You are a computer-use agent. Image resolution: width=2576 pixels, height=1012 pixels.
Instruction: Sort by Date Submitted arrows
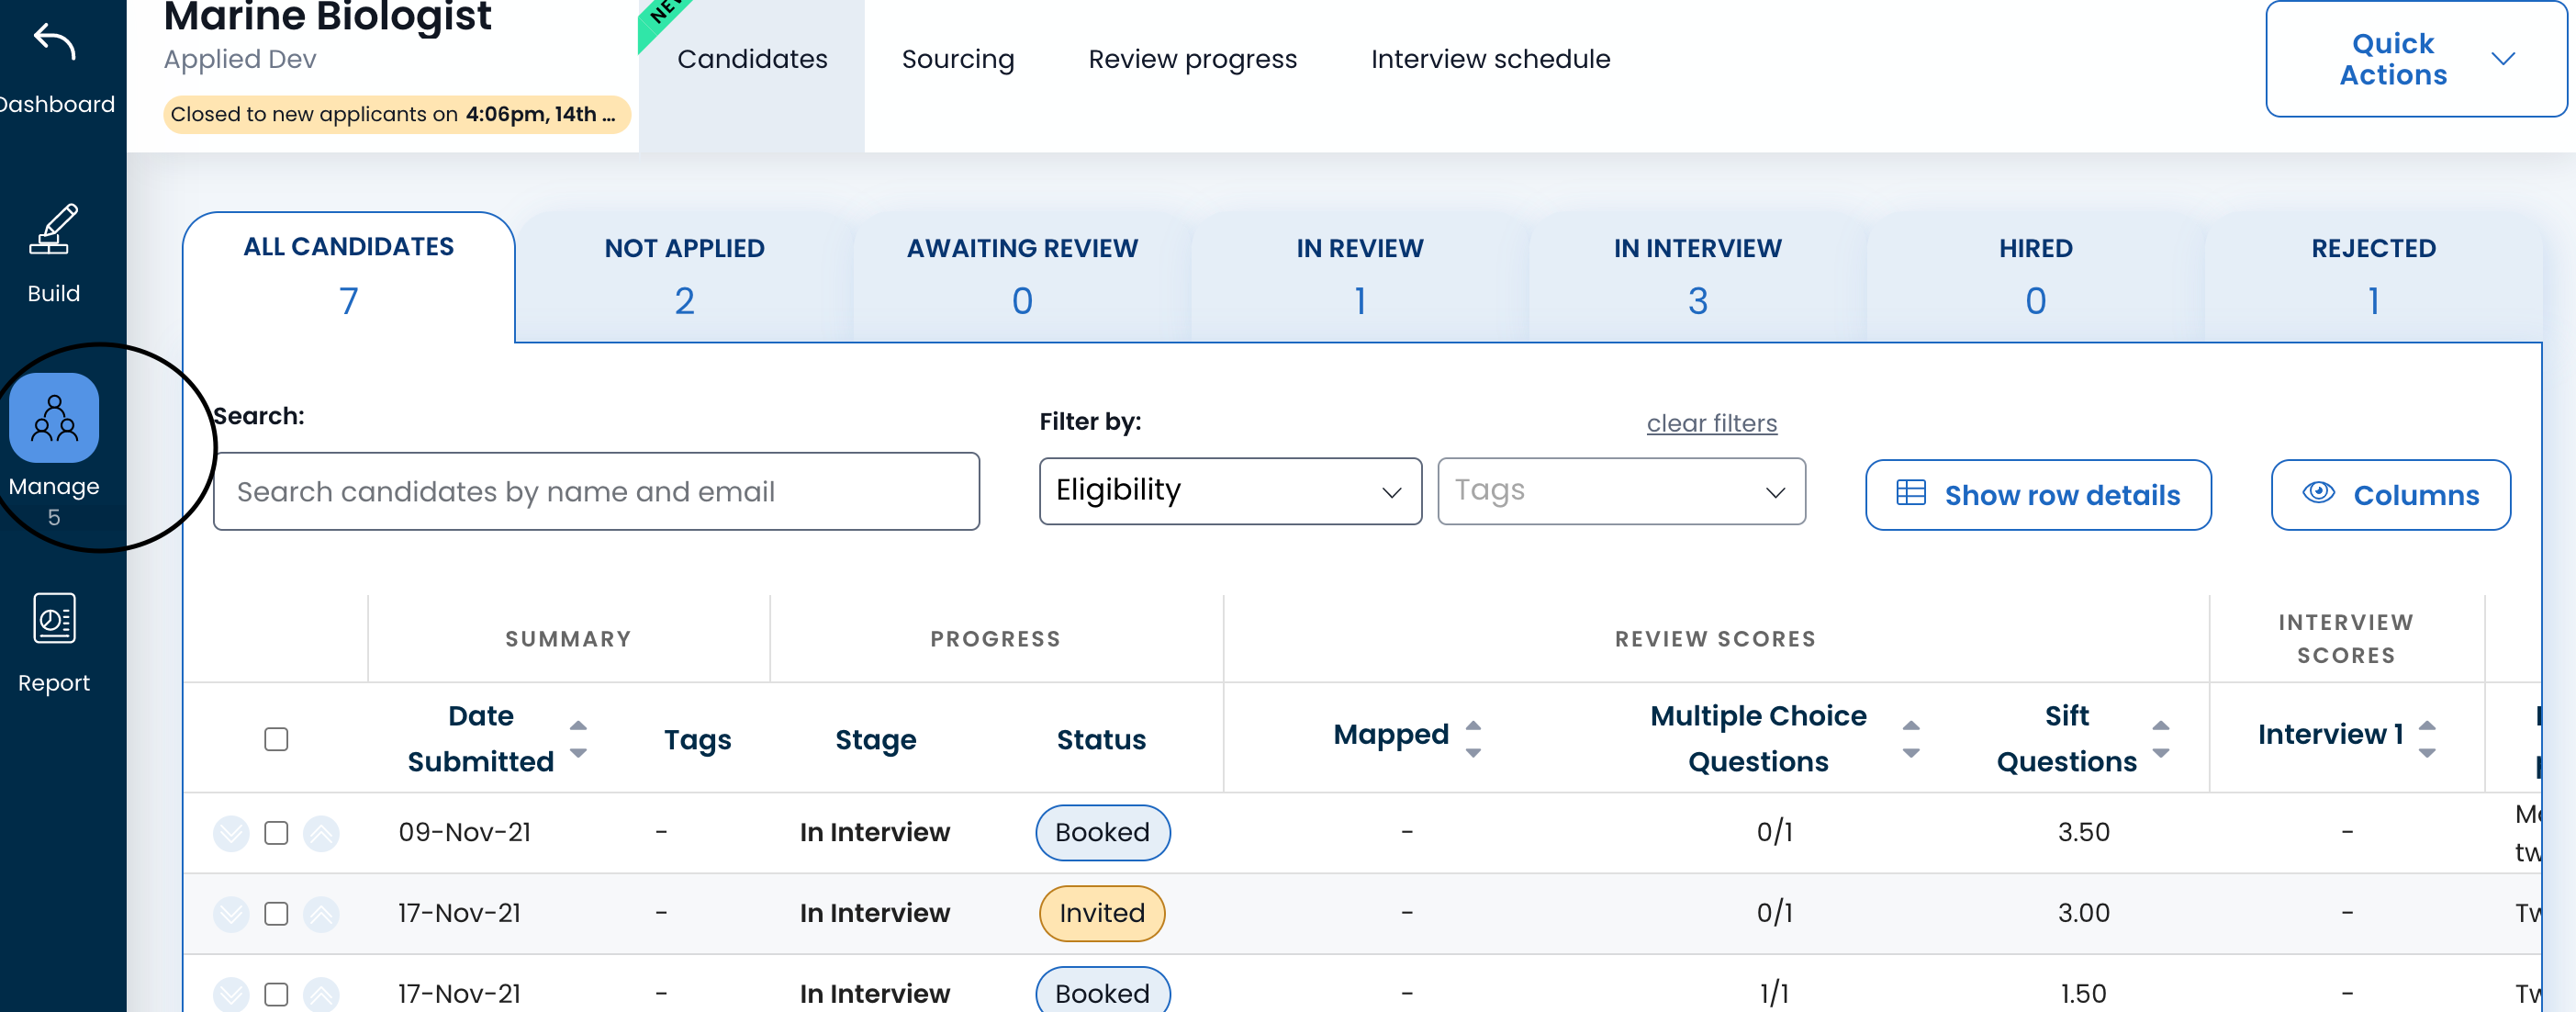pos(578,739)
